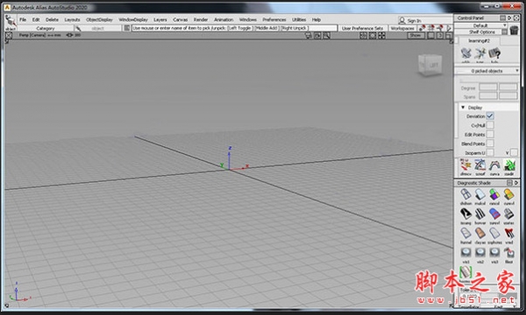Apply the vis3 visualization shade
Screen dimensions: 526x315
(x=494, y=253)
